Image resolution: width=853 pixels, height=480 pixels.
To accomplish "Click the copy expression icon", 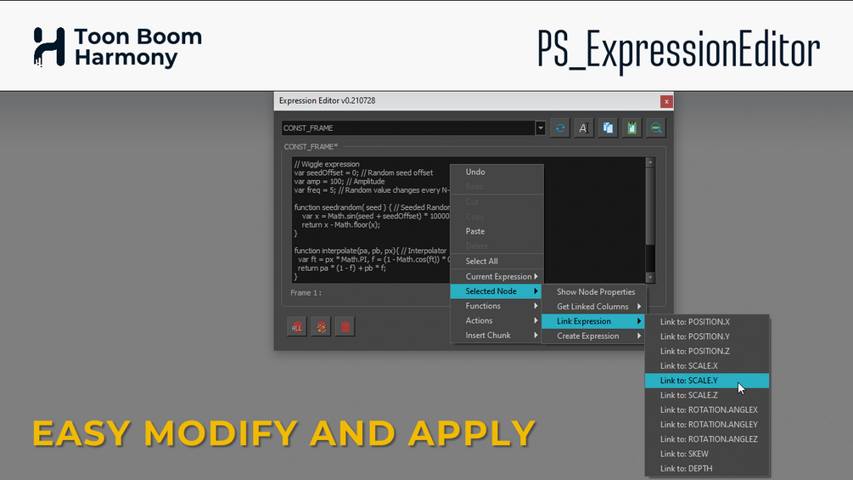I will point(608,128).
